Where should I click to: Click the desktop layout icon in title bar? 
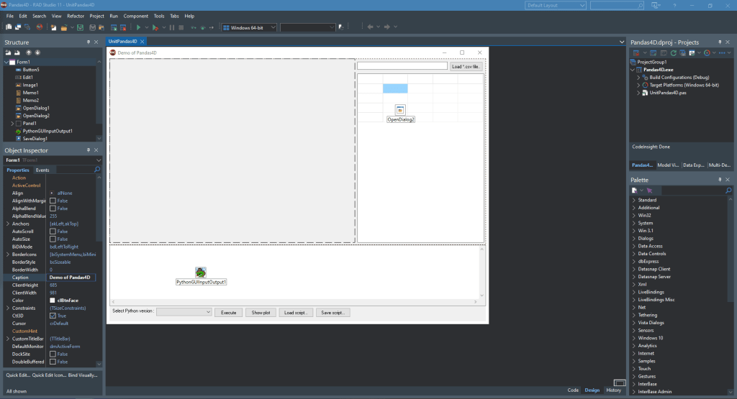[x=656, y=6]
